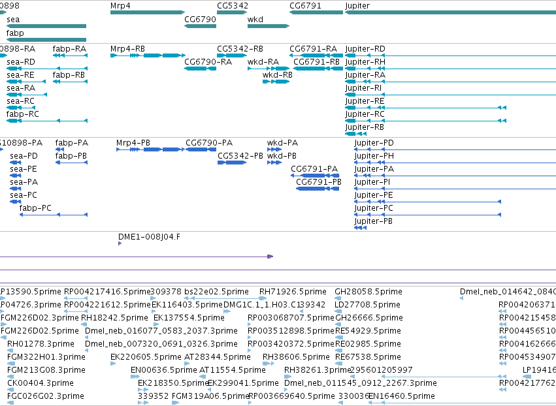Click transcript Jupiter-RI label

(363, 88)
